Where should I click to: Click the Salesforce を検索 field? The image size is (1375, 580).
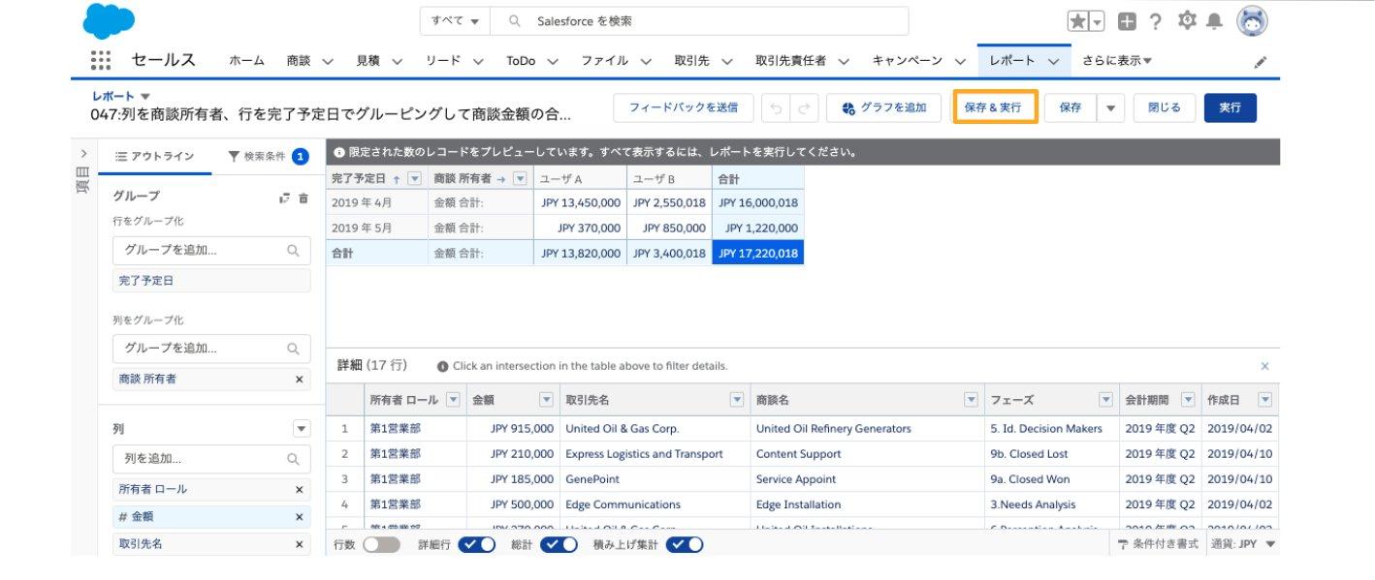pos(699,21)
